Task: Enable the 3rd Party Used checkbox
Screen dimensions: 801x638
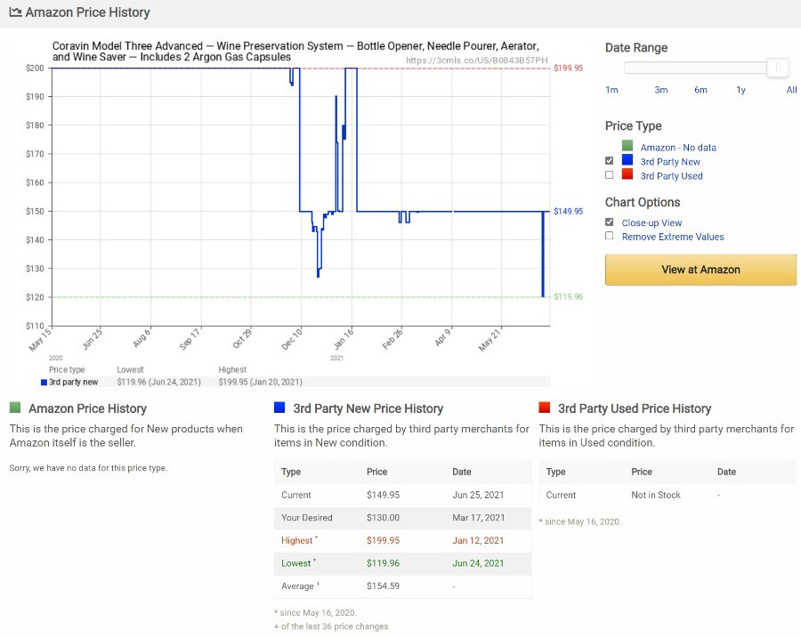Action: (x=609, y=174)
